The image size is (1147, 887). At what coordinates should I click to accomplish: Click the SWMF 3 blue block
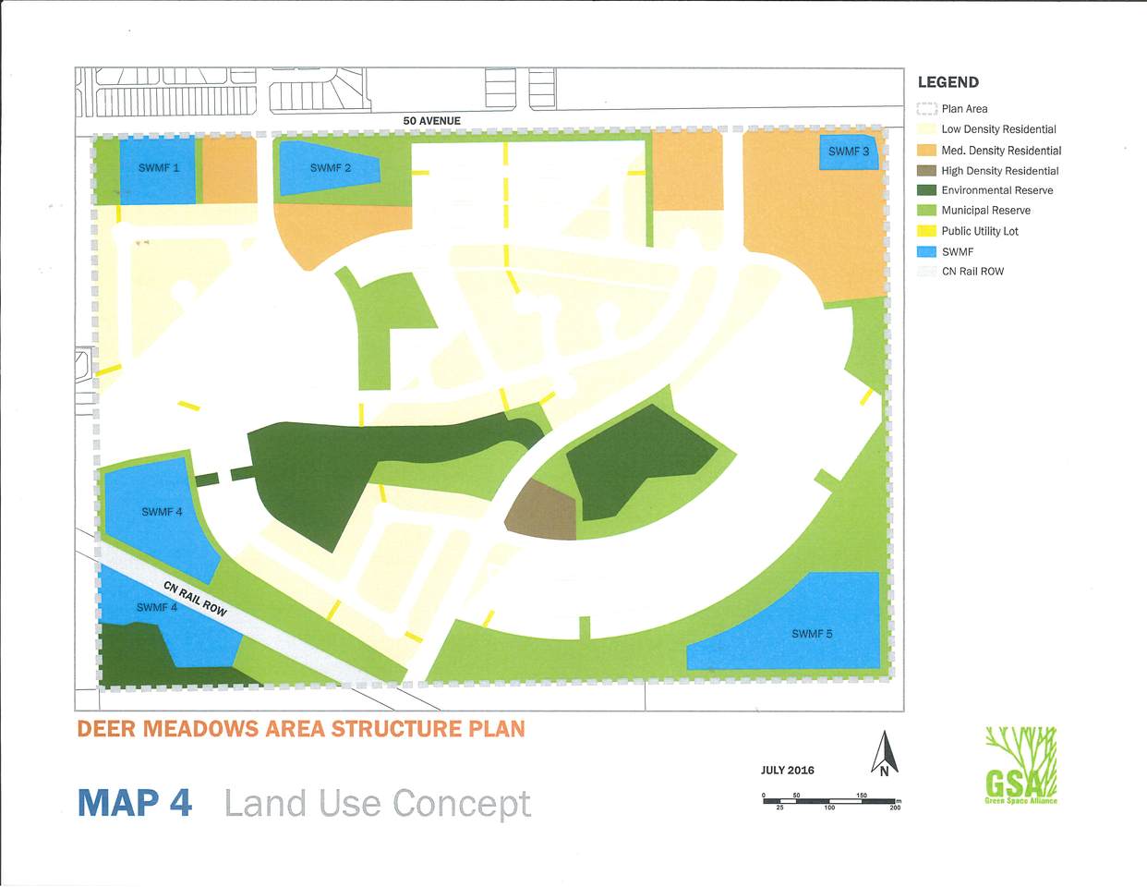(x=848, y=152)
